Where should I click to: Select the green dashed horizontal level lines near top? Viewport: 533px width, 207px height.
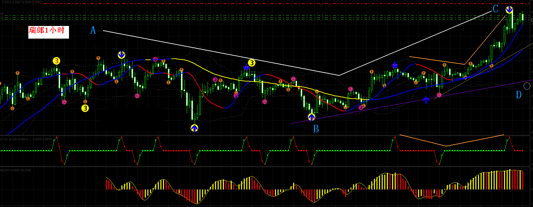[x=266, y=17]
